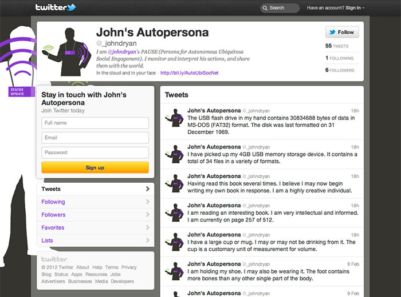Click 18h timestamp on USB flash drive tweet

click(x=355, y=111)
